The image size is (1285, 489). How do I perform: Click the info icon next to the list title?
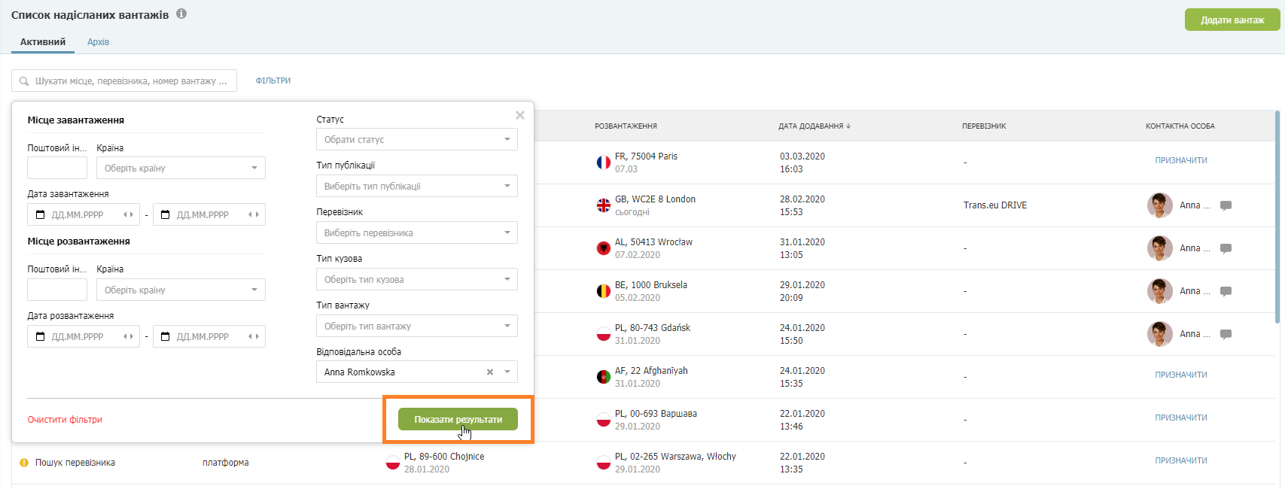click(181, 14)
